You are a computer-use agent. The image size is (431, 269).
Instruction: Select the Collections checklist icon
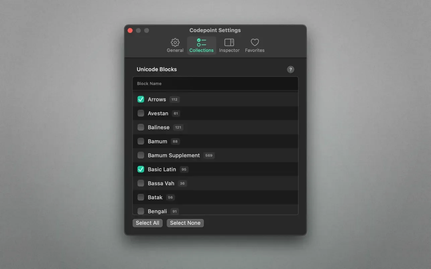[201, 42]
